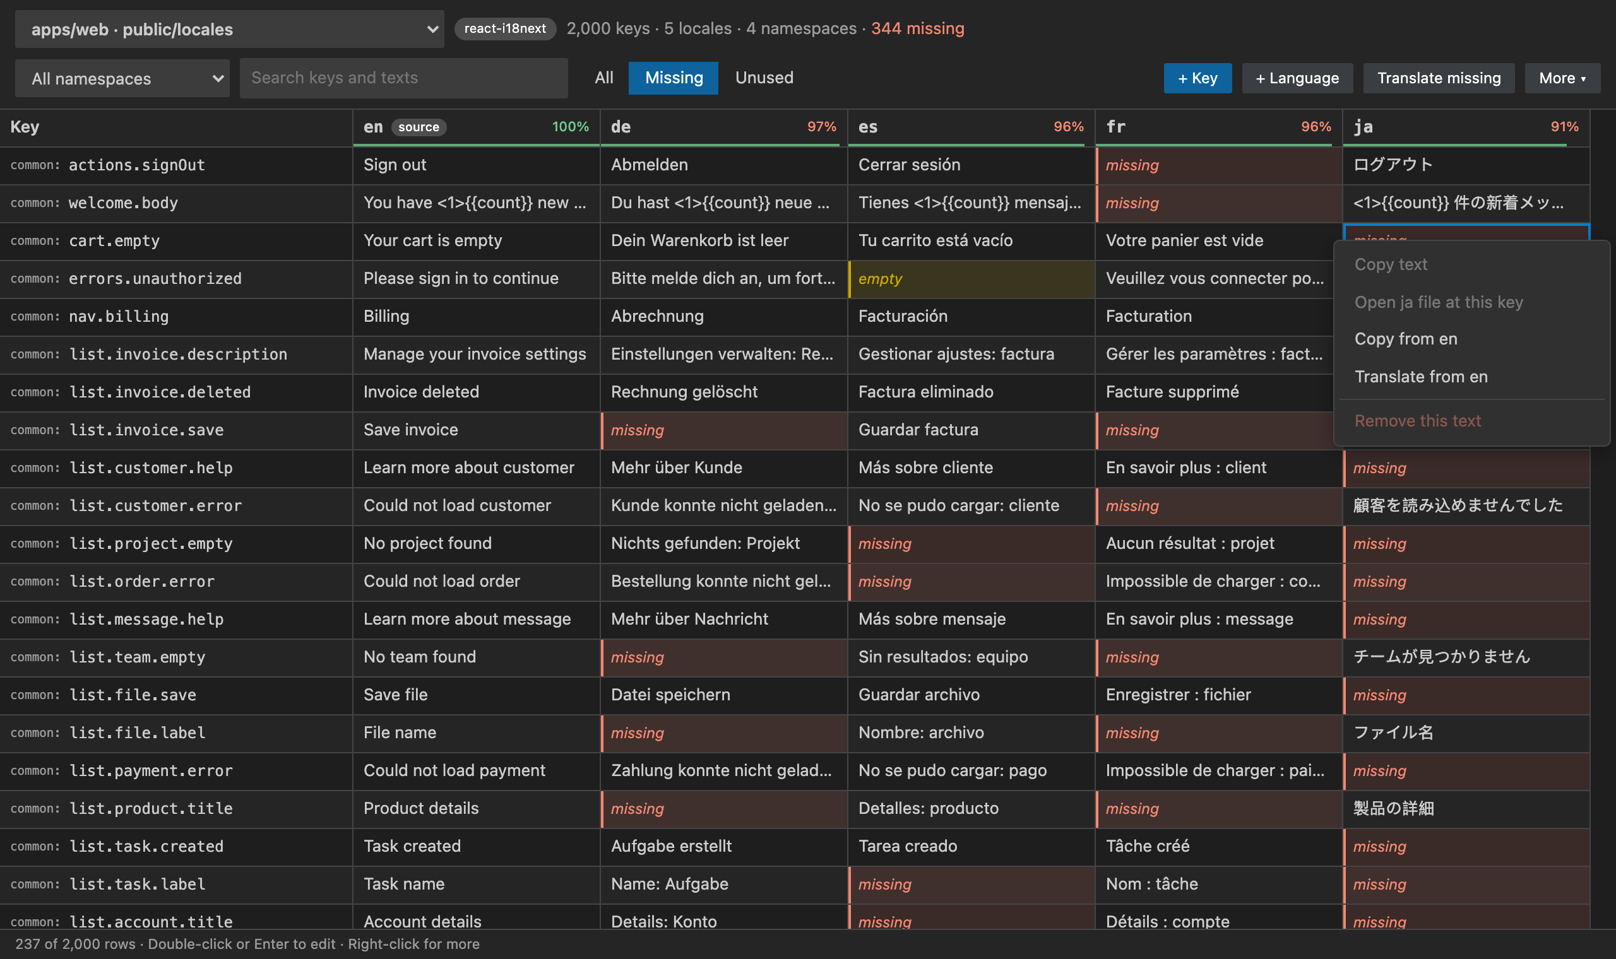Click the 'ログアウト' ja cell
1616x959 pixels.
click(1466, 165)
